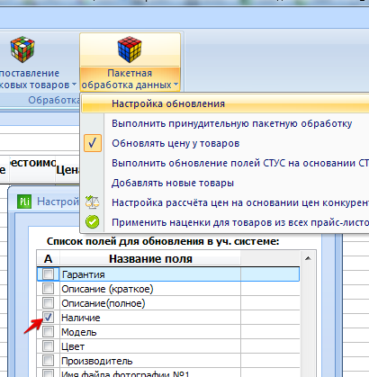This screenshot has height=377, width=369.
Task: Check the Гарантия field checkbox
Action: (48, 274)
